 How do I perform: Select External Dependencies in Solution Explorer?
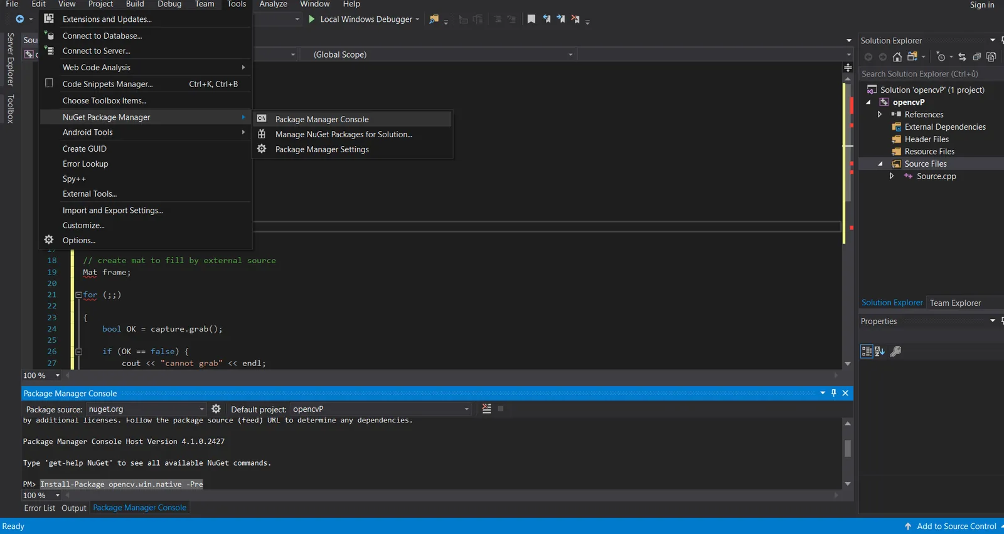pyautogui.click(x=945, y=127)
